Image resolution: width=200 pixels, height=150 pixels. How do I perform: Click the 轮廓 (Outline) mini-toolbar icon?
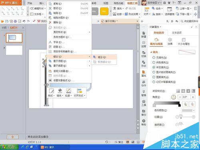click(68, 93)
